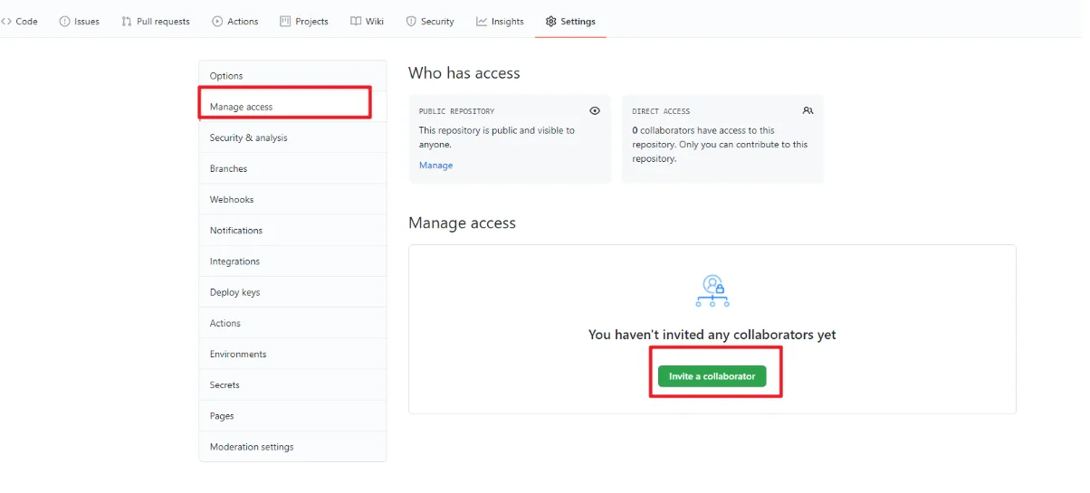1090x493 pixels.
Task: Click the Projects board icon
Action: click(285, 22)
